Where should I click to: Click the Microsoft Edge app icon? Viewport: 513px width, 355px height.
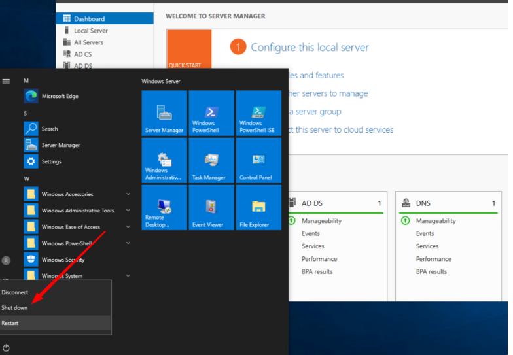pos(31,96)
